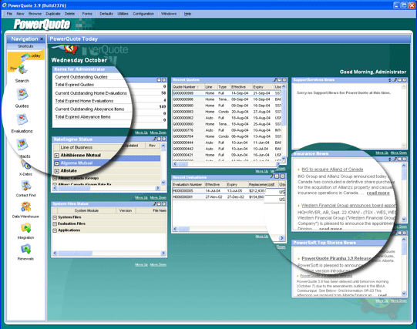The height and width of the screenshot is (329, 417).
Task: Sort by Line of Business column header
Action: (x=76, y=147)
